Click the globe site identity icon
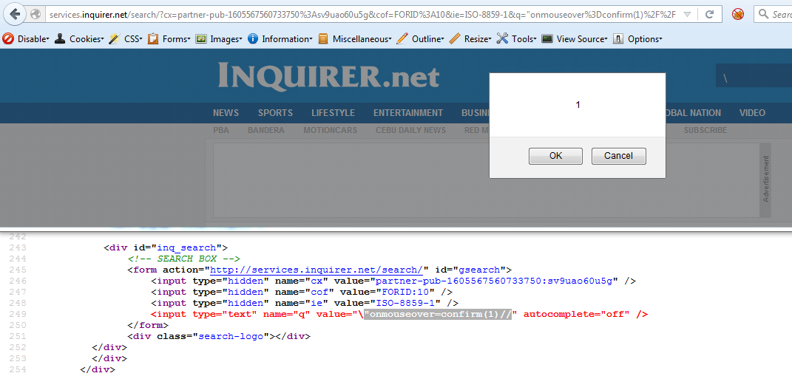The image size is (792, 376). click(35, 15)
